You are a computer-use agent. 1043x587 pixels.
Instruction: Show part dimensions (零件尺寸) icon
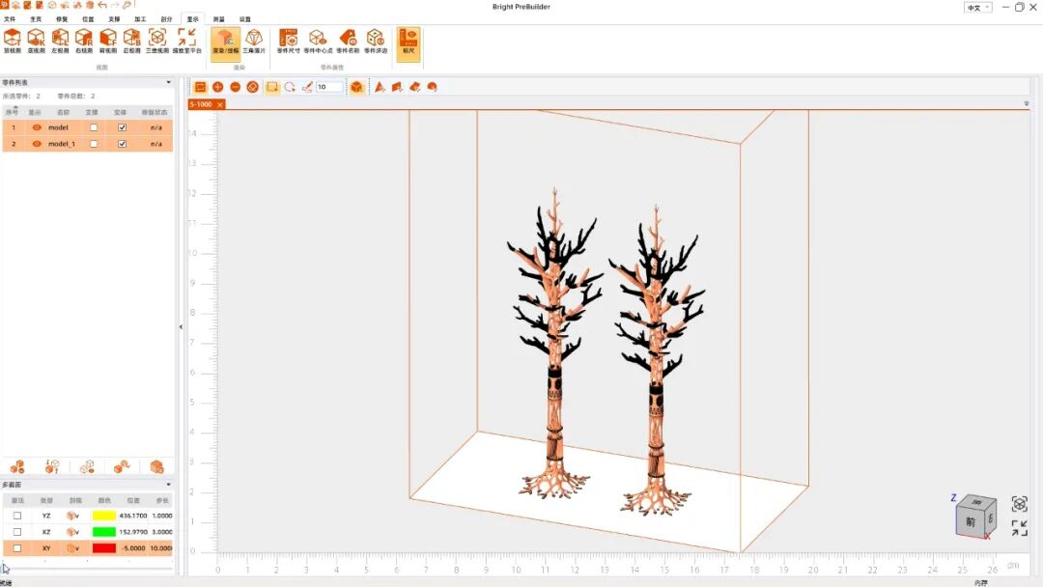[288, 39]
